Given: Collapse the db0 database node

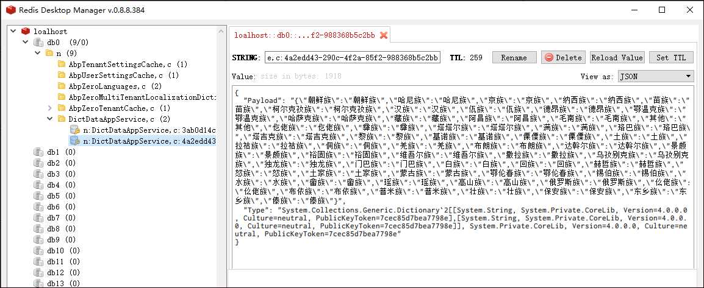Looking at the screenshot, I should 25,43.
